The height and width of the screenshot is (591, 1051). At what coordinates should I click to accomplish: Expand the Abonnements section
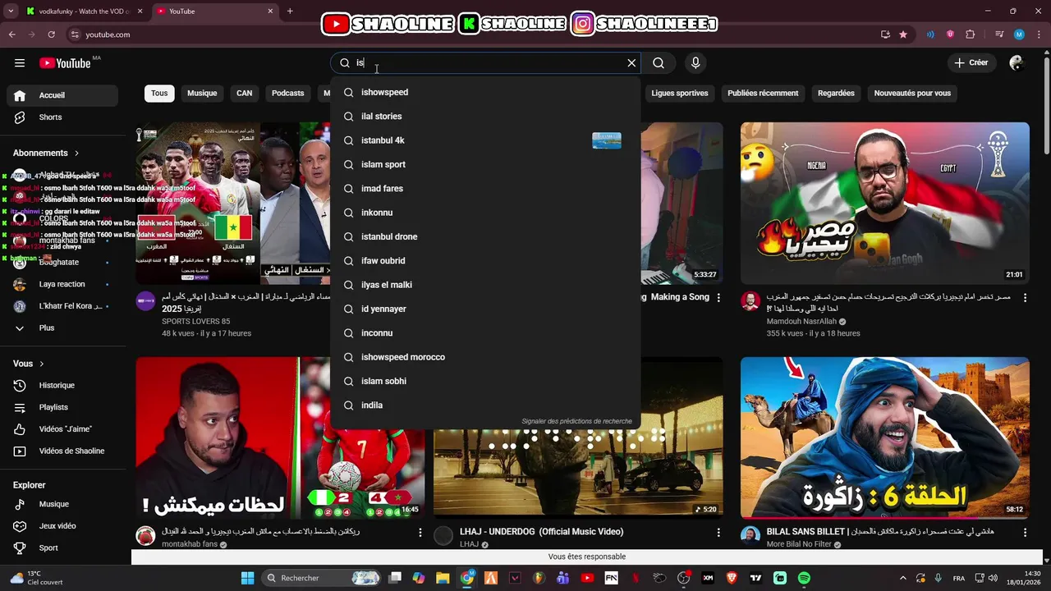coord(46,153)
